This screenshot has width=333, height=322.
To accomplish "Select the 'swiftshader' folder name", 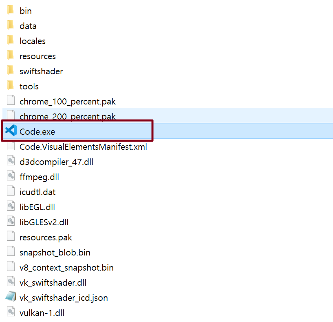I will click(41, 71).
